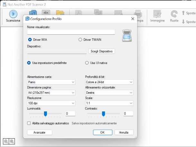This screenshot has width=196, height=147.
Task: Click the import folder toolbar icon
Action: coord(60,13)
